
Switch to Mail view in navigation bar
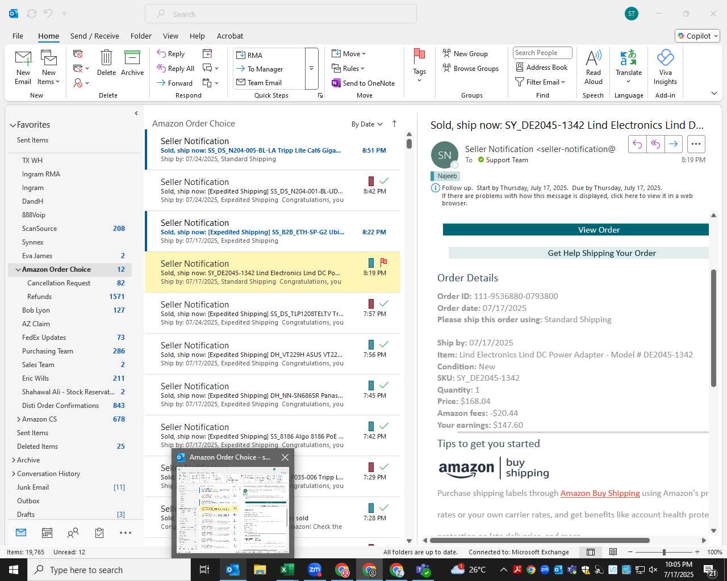pyautogui.click(x=21, y=533)
